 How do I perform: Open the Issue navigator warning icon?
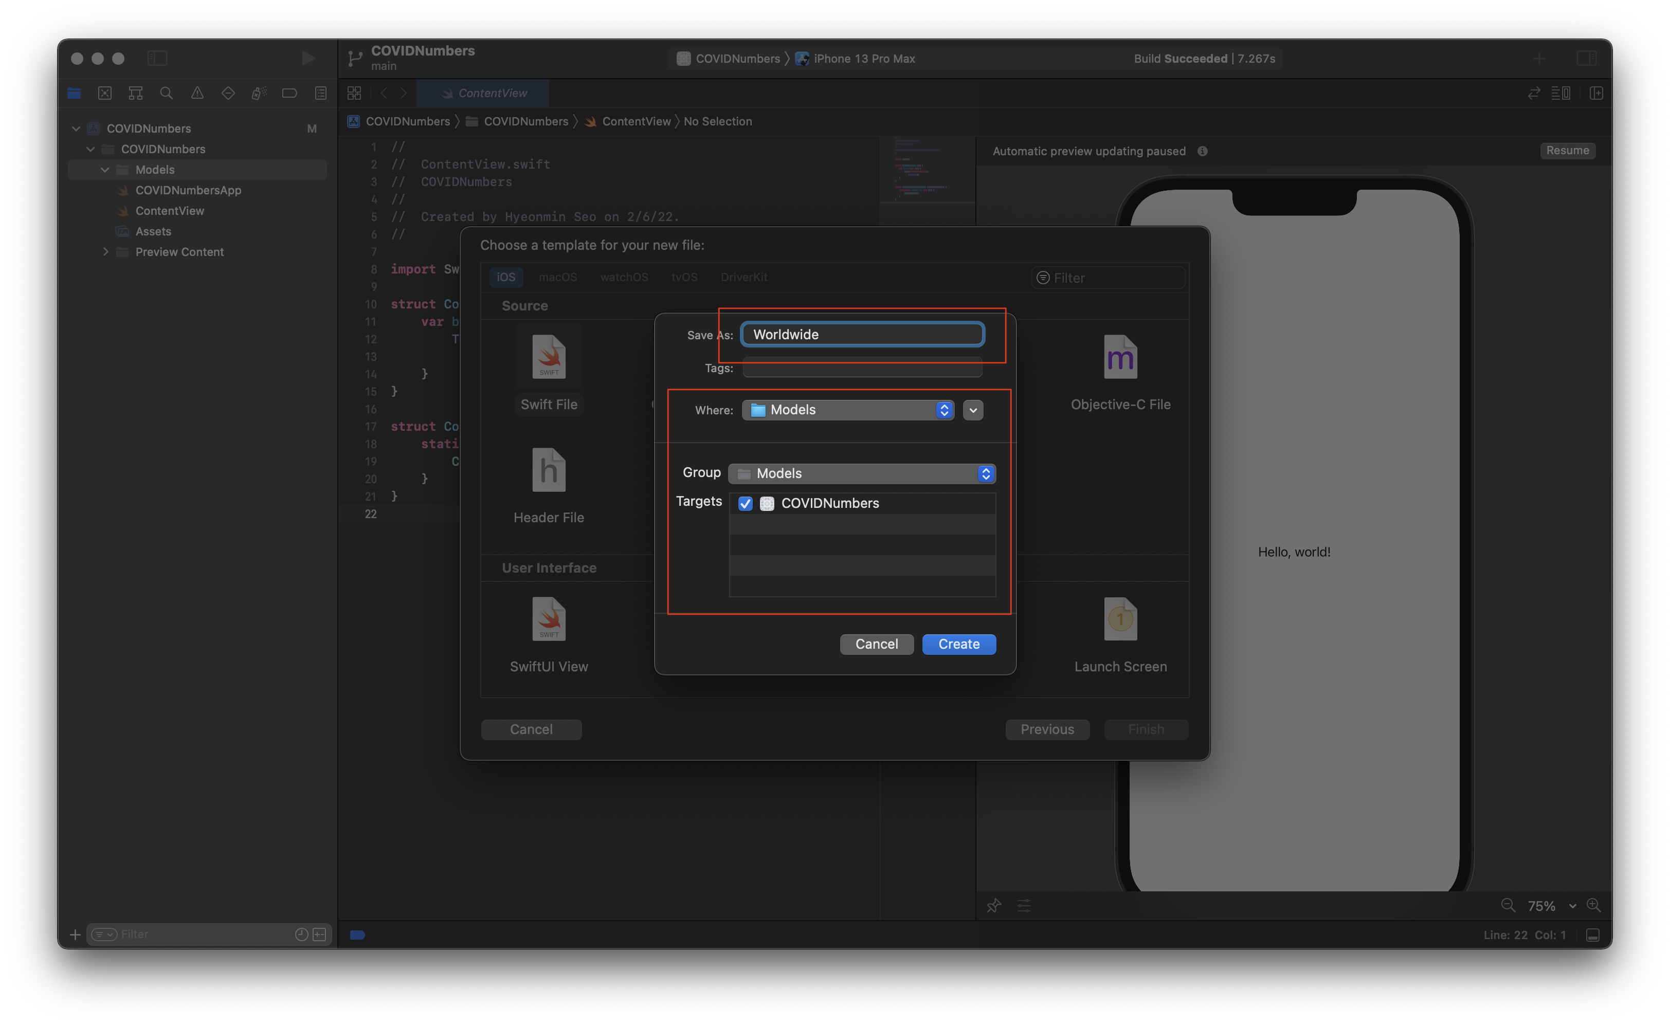(197, 93)
